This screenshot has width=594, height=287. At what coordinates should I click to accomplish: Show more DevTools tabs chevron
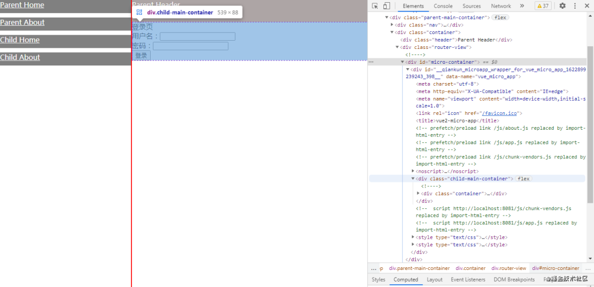coord(521,5)
